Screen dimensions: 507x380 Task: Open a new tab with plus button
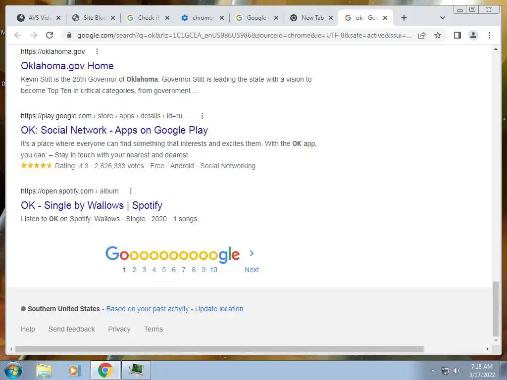(x=404, y=18)
